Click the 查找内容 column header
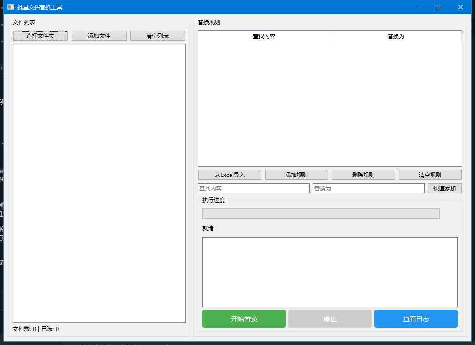 click(264, 36)
